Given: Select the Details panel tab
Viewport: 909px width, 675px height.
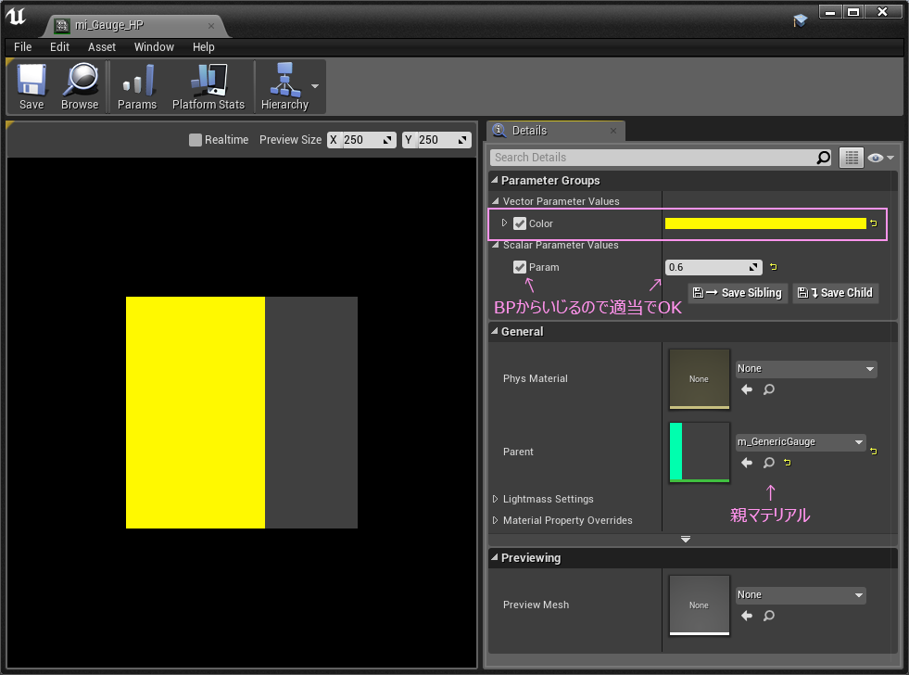Looking at the screenshot, I should click(x=555, y=131).
